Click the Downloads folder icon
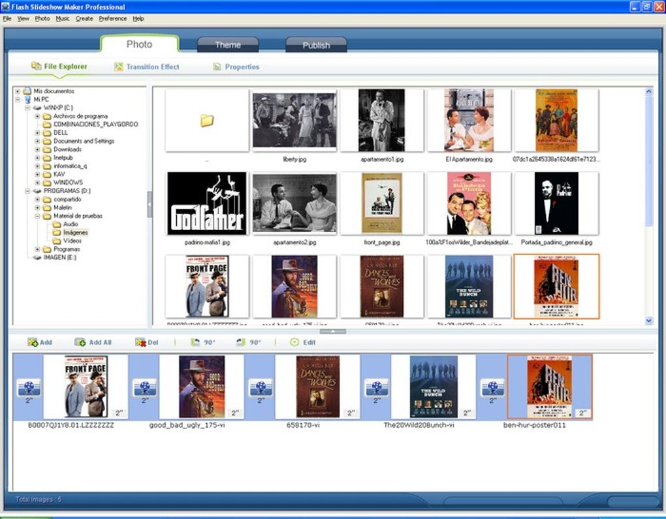666x519 pixels. coord(47,149)
